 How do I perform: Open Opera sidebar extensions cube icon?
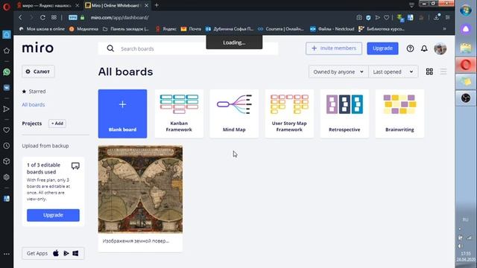pos(7,162)
